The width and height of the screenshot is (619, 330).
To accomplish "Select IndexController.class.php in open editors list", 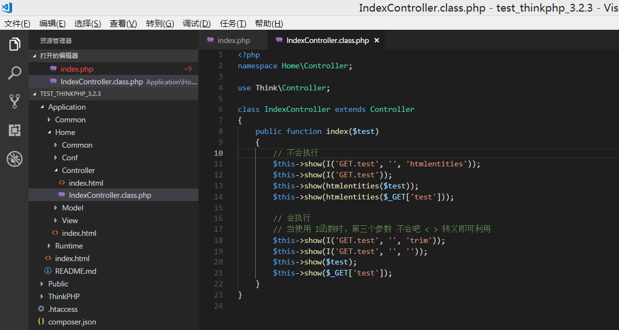I will [x=114, y=82].
